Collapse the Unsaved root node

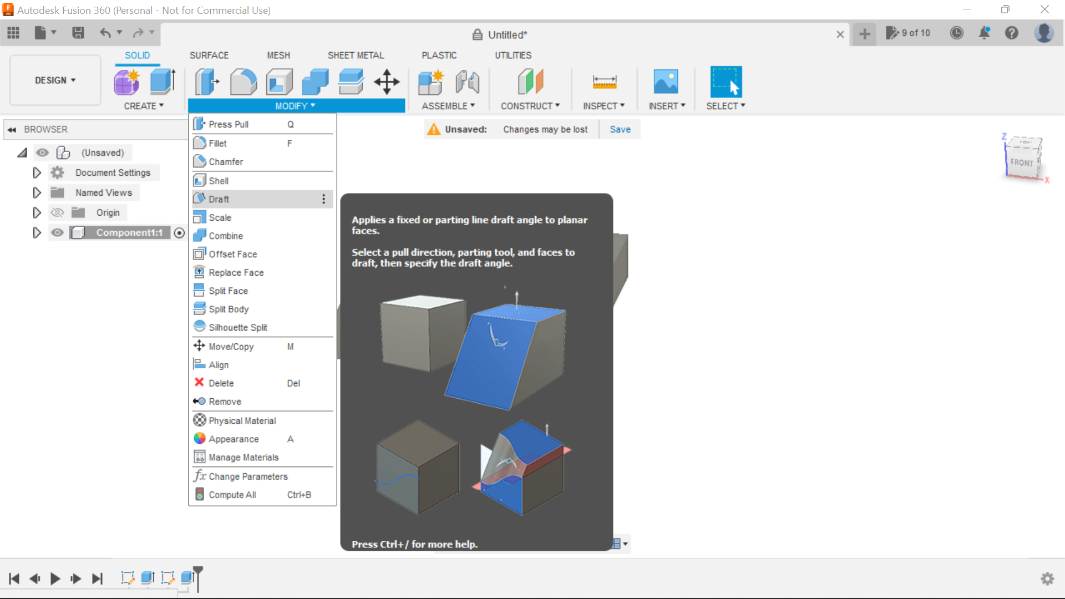22,153
